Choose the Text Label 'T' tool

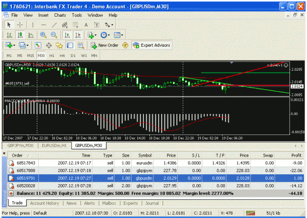(x=97, y=25)
